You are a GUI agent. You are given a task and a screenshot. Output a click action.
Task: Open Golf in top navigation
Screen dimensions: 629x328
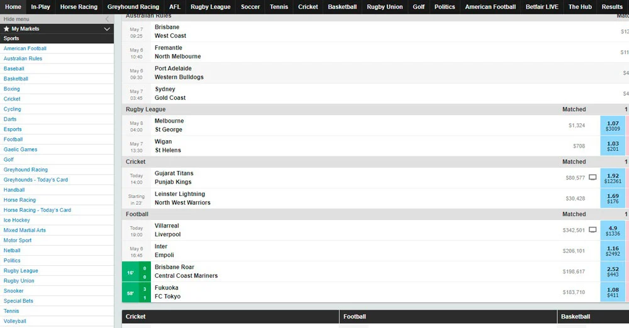(419, 7)
